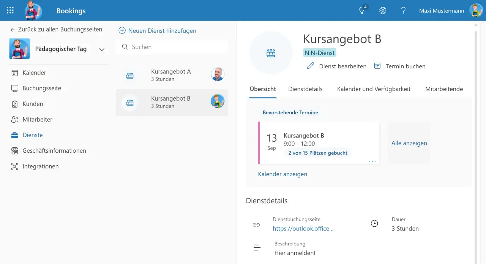Switch to Kalender und Verfügbarkeit tab
Screen dimensions: 486x264
pyautogui.click(x=374, y=89)
